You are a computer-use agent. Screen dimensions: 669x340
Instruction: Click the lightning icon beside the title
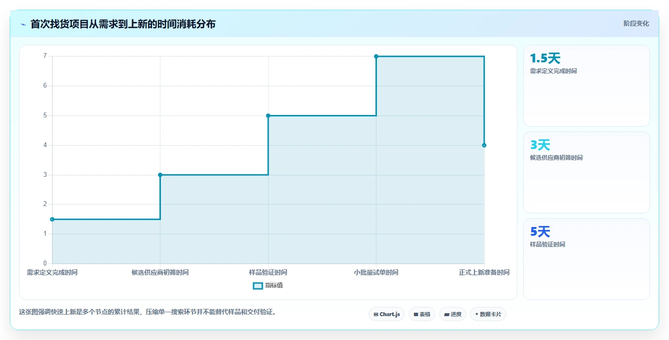(x=23, y=24)
